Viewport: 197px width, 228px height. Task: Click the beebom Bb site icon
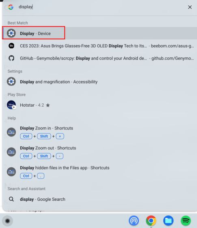pos(11,46)
